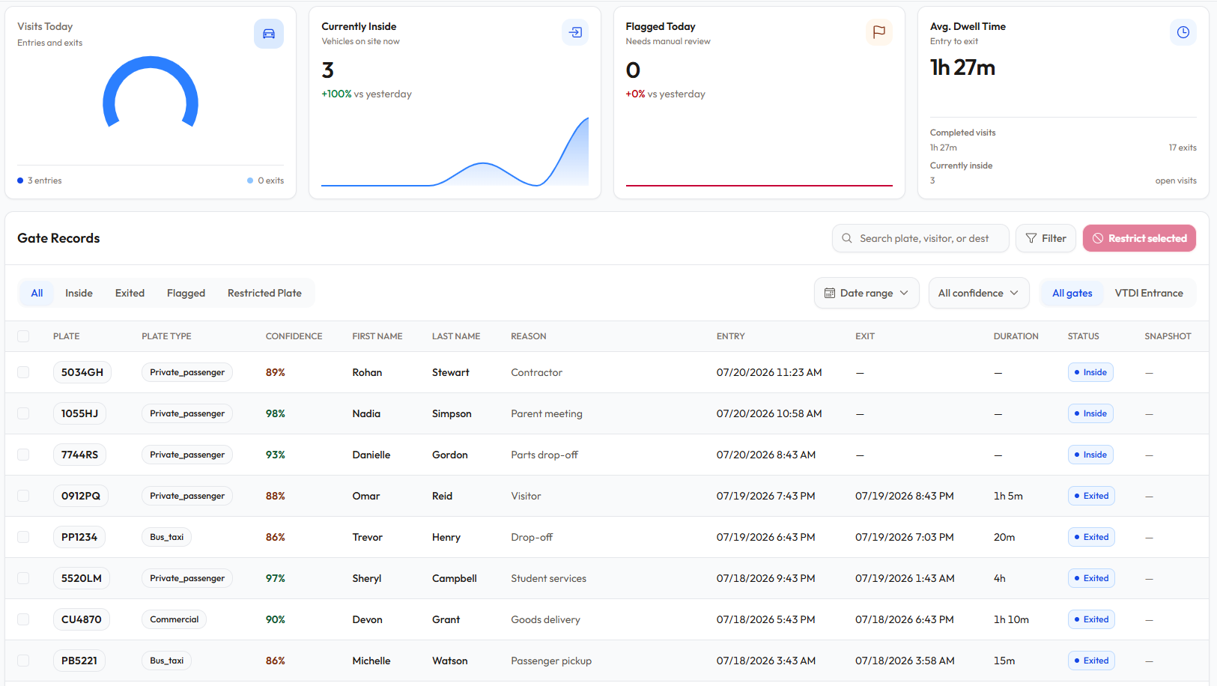Open the All confidence dropdown

pos(979,293)
